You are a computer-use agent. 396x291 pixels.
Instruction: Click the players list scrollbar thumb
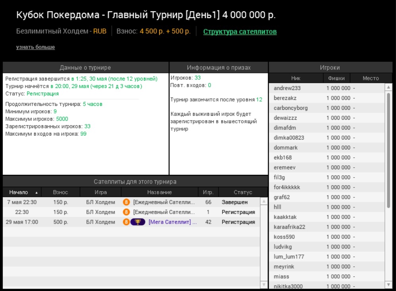click(388, 151)
